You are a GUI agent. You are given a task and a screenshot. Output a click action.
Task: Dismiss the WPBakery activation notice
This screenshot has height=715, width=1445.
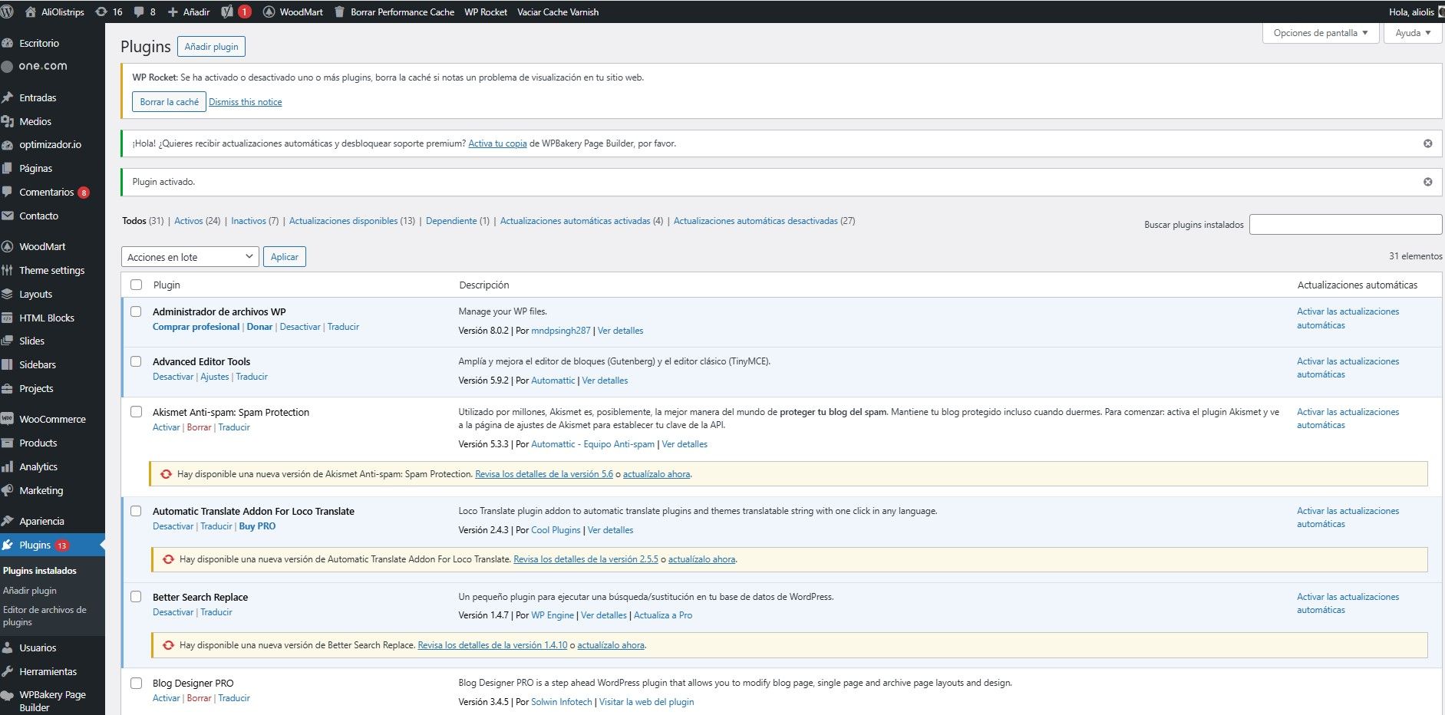coord(1427,143)
